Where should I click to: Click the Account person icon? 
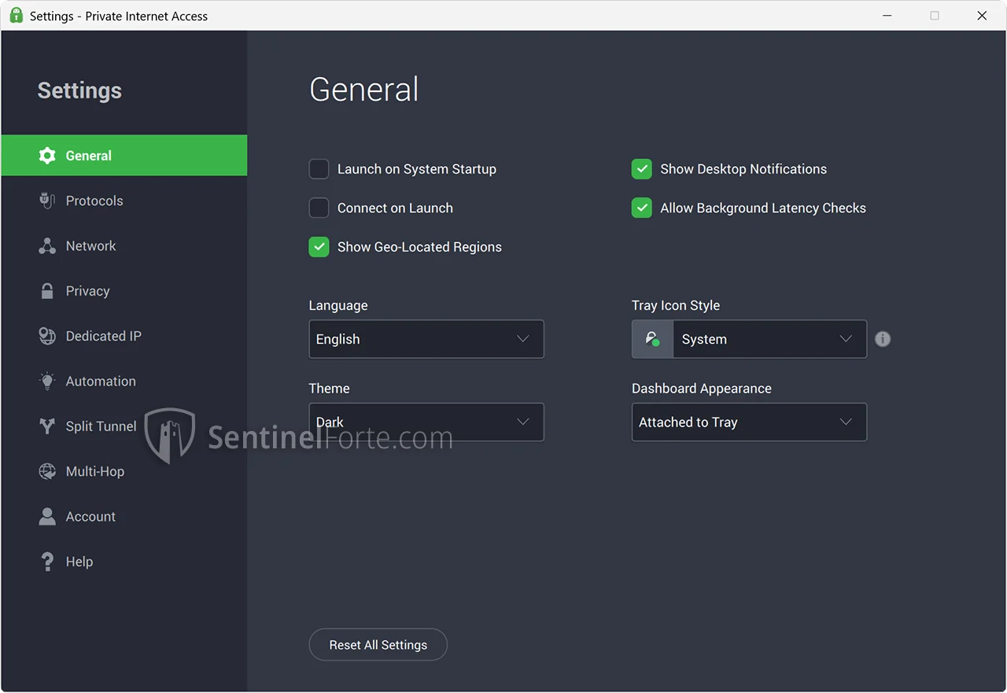(x=47, y=516)
